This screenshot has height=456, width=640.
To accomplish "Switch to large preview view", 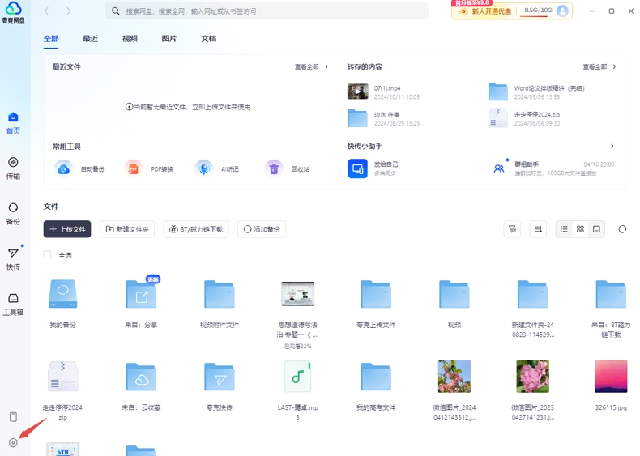I will click(x=596, y=229).
